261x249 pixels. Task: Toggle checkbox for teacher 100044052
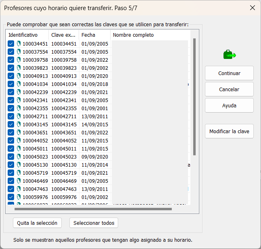point(11,140)
